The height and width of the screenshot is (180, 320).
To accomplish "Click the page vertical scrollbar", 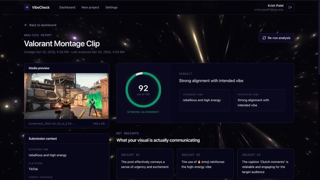I will point(319,38).
